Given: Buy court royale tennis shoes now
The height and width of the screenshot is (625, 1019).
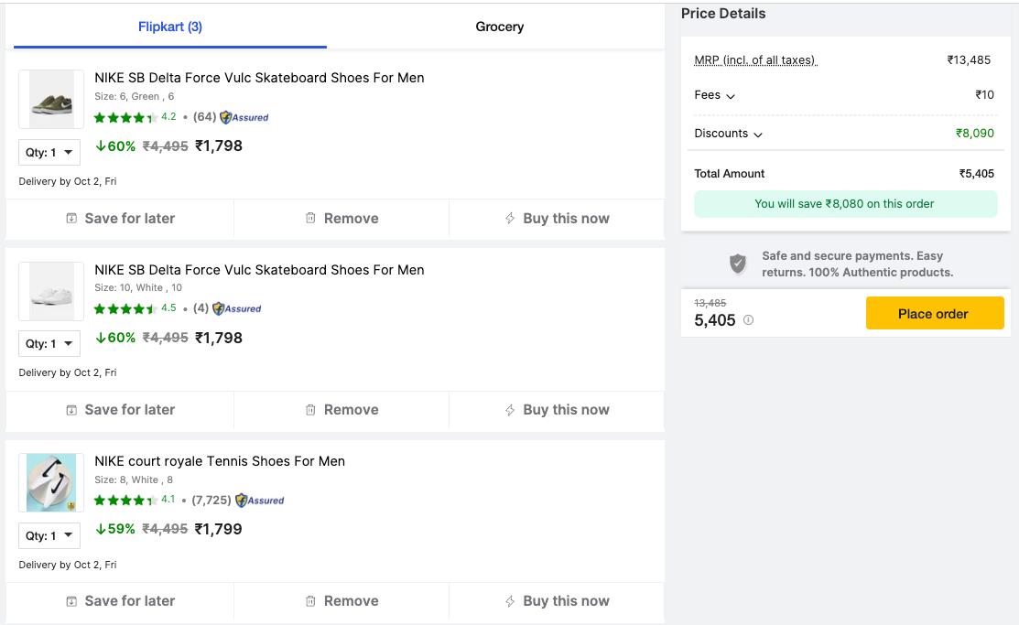Looking at the screenshot, I should [x=557, y=601].
